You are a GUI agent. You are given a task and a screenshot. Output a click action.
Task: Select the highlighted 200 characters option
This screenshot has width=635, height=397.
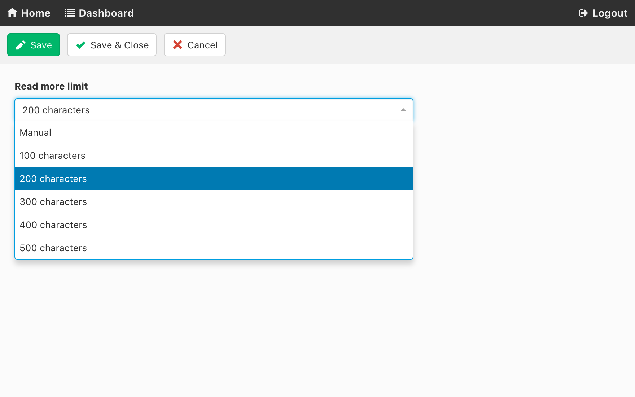(x=53, y=179)
